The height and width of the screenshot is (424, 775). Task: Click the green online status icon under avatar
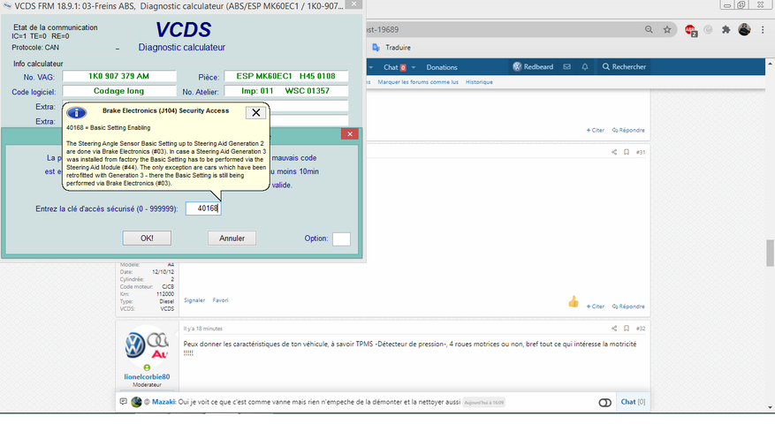pyautogui.click(x=147, y=367)
